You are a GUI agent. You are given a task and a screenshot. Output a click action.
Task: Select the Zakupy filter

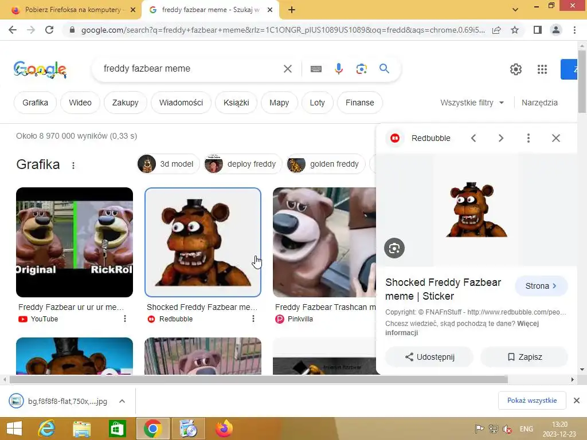pyautogui.click(x=126, y=103)
